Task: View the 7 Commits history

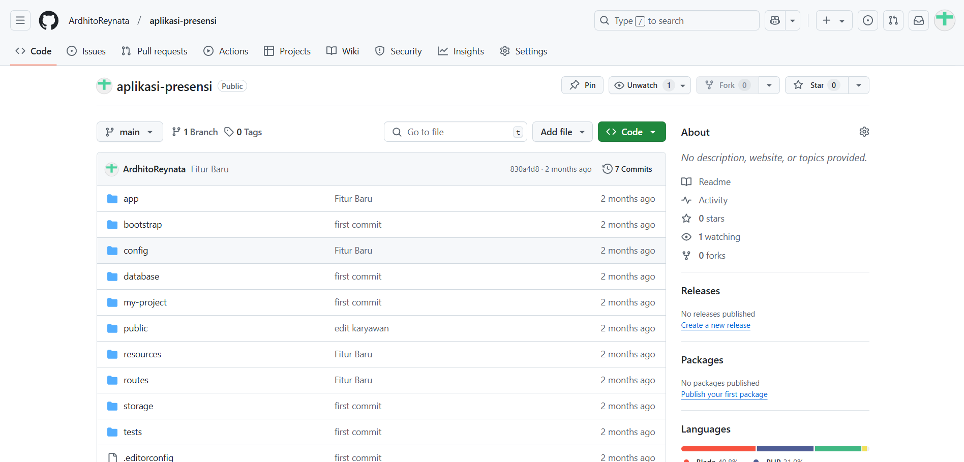Action: click(x=627, y=169)
